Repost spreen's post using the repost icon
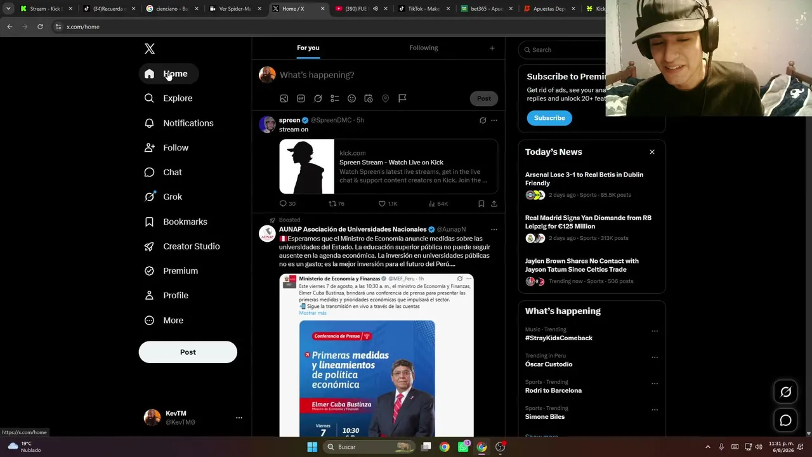812x457 pixels. (332, 204)
